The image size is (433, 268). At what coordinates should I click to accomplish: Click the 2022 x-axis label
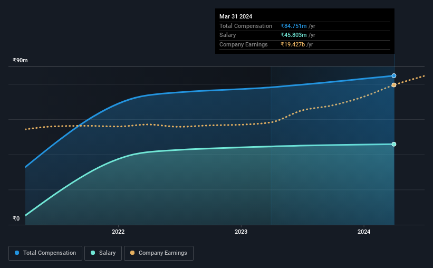click(118, 232)
